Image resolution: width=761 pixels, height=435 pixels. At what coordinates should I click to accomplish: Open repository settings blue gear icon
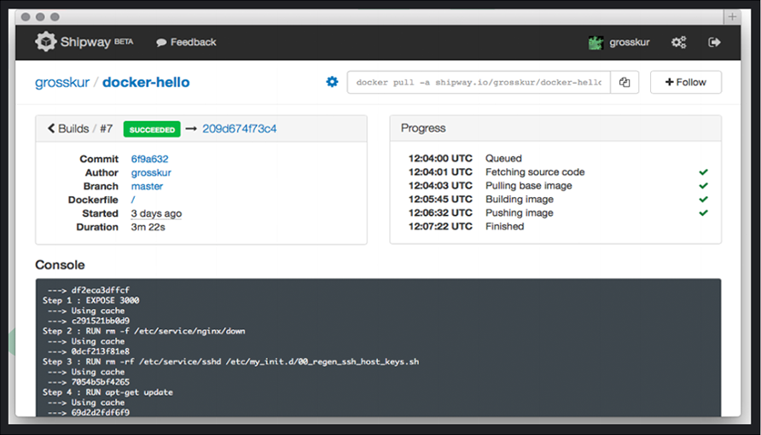click(x=332, y=82)
